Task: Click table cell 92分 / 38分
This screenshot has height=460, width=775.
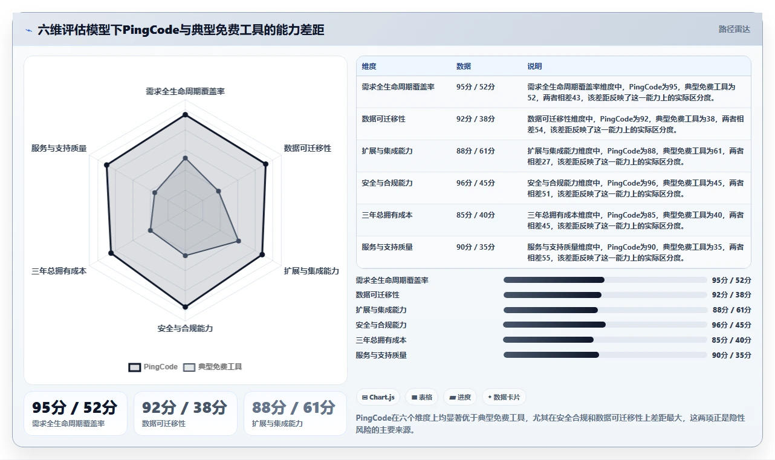Action: click(x=476, y=119)
